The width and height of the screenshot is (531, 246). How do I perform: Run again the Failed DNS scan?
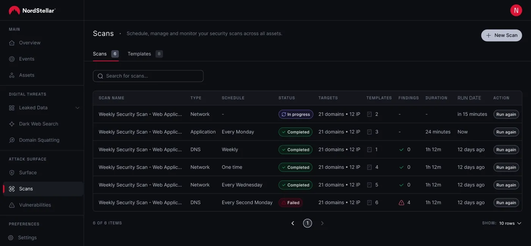pyautogui.click(x=506, y=202)
